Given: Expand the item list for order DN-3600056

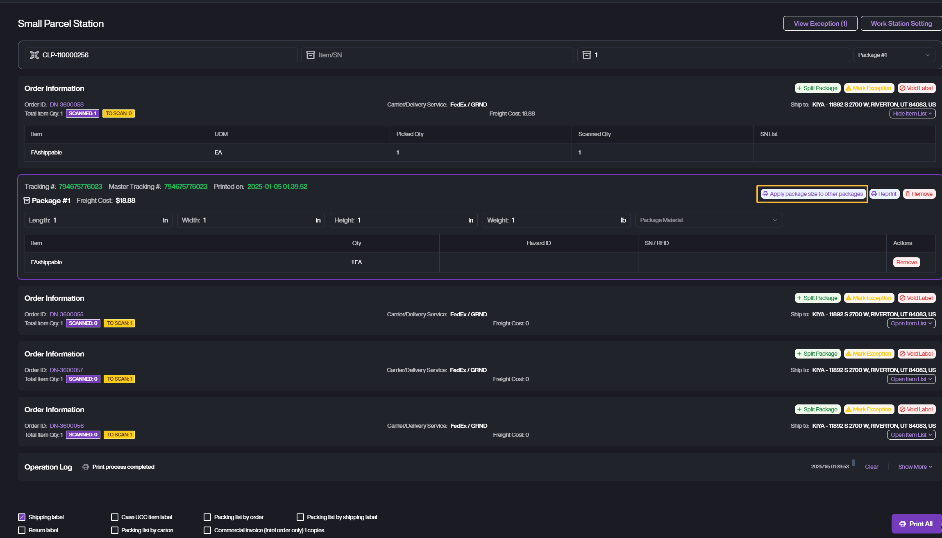Looking at the screenshot, I should coord(911,435).
